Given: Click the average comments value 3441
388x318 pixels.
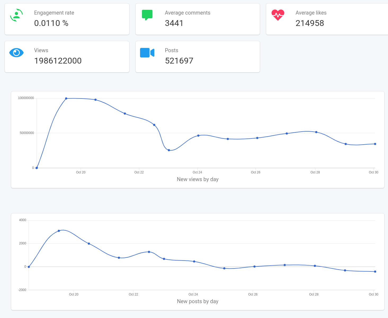Looking at the screenshot, I should (174, 23).
